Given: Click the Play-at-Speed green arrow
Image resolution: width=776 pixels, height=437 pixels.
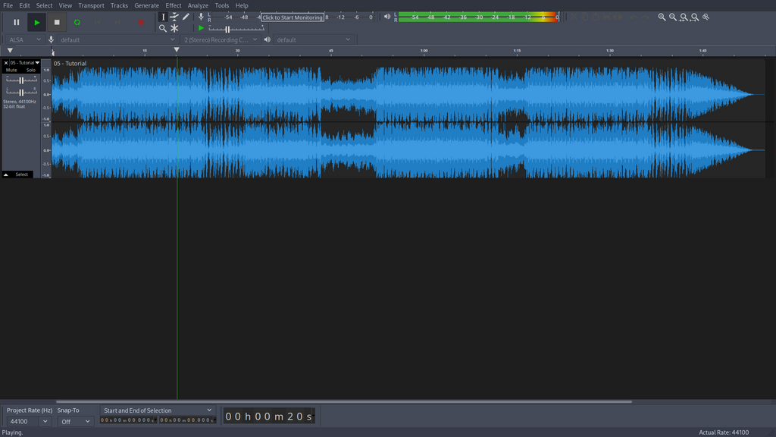Looking at the screenshot, I should (201, 28).
